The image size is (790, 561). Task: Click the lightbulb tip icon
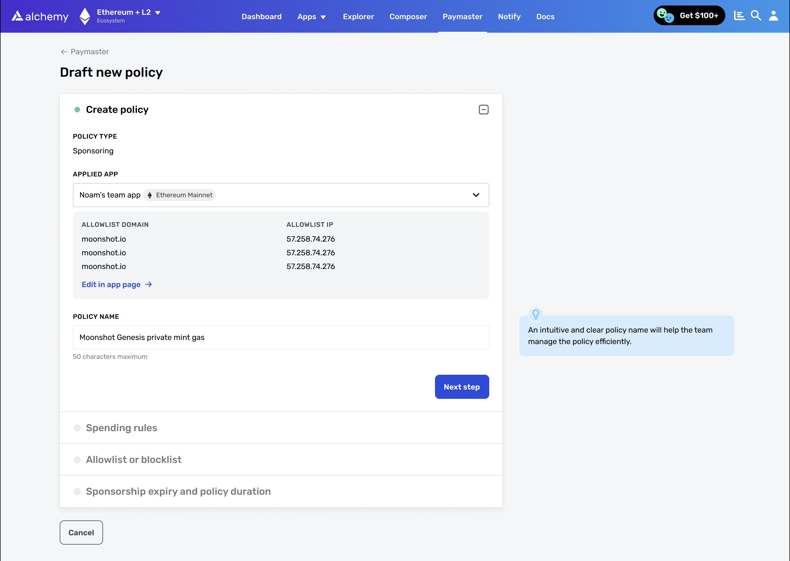click(x=536, y=314)
